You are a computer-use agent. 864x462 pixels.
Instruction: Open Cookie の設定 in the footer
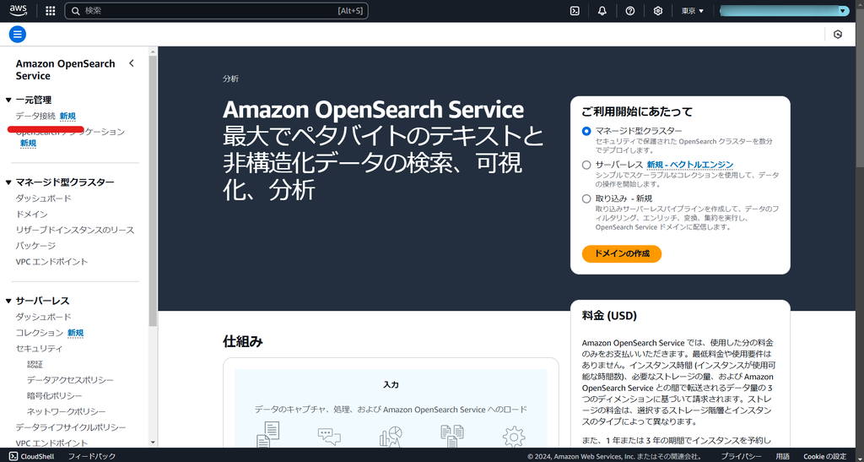pyautogui.click(x=825, y=456)
